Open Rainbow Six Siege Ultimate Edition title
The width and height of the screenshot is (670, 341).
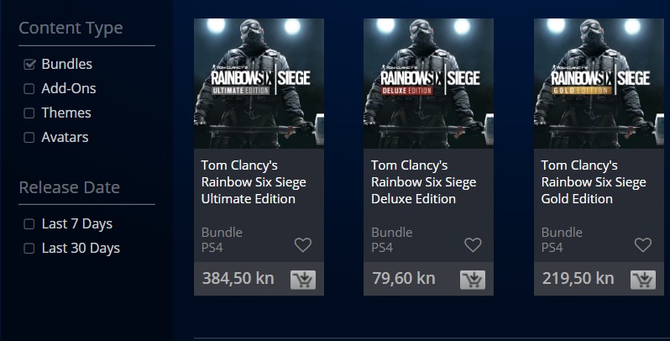[x=249, y=182]
